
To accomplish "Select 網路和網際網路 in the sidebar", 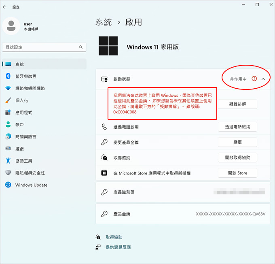I will pos(30,88).
